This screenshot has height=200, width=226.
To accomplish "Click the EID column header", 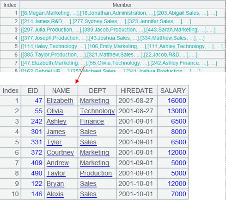I will point(33,90).
